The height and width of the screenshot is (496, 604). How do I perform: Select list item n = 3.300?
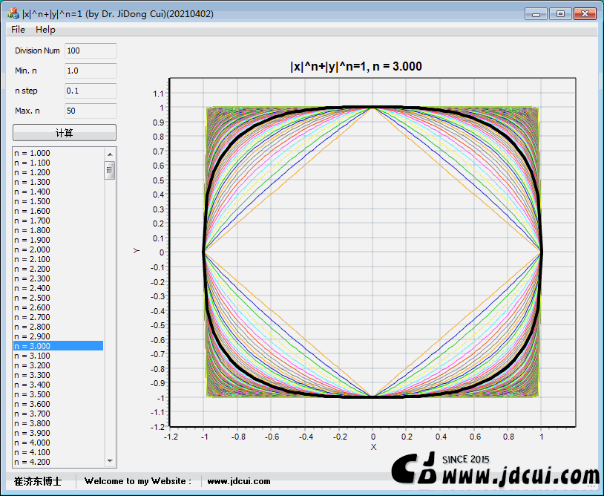coord(58,375)
